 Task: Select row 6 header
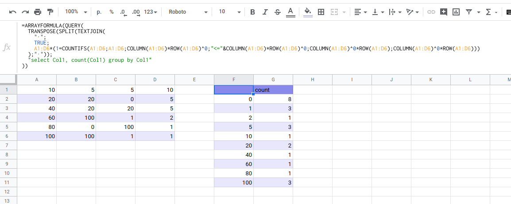coord(8,136)
